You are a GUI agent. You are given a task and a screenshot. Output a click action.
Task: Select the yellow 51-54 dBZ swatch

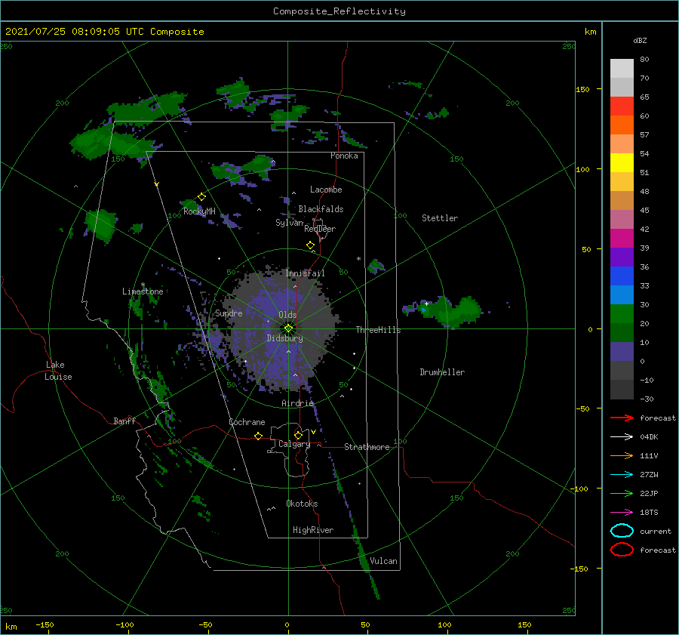pyautogui.click(x=622, y=163)
